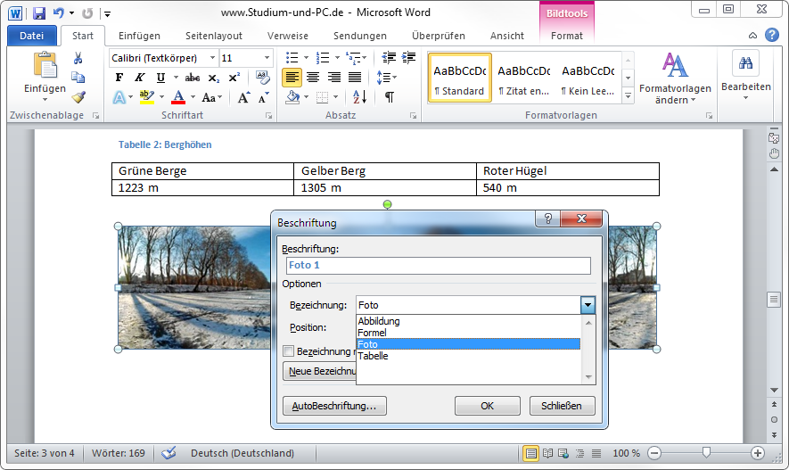This screenshot has width=789, height=470.
Task: Click the shading paint bucket icon
Action: point(292,97)
